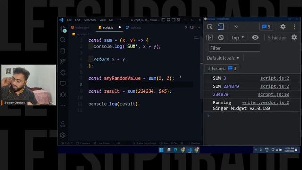302x170 pixels.
Task: Open more menu items ellipsis in VS Code menu bar
Action: (119, 20)
